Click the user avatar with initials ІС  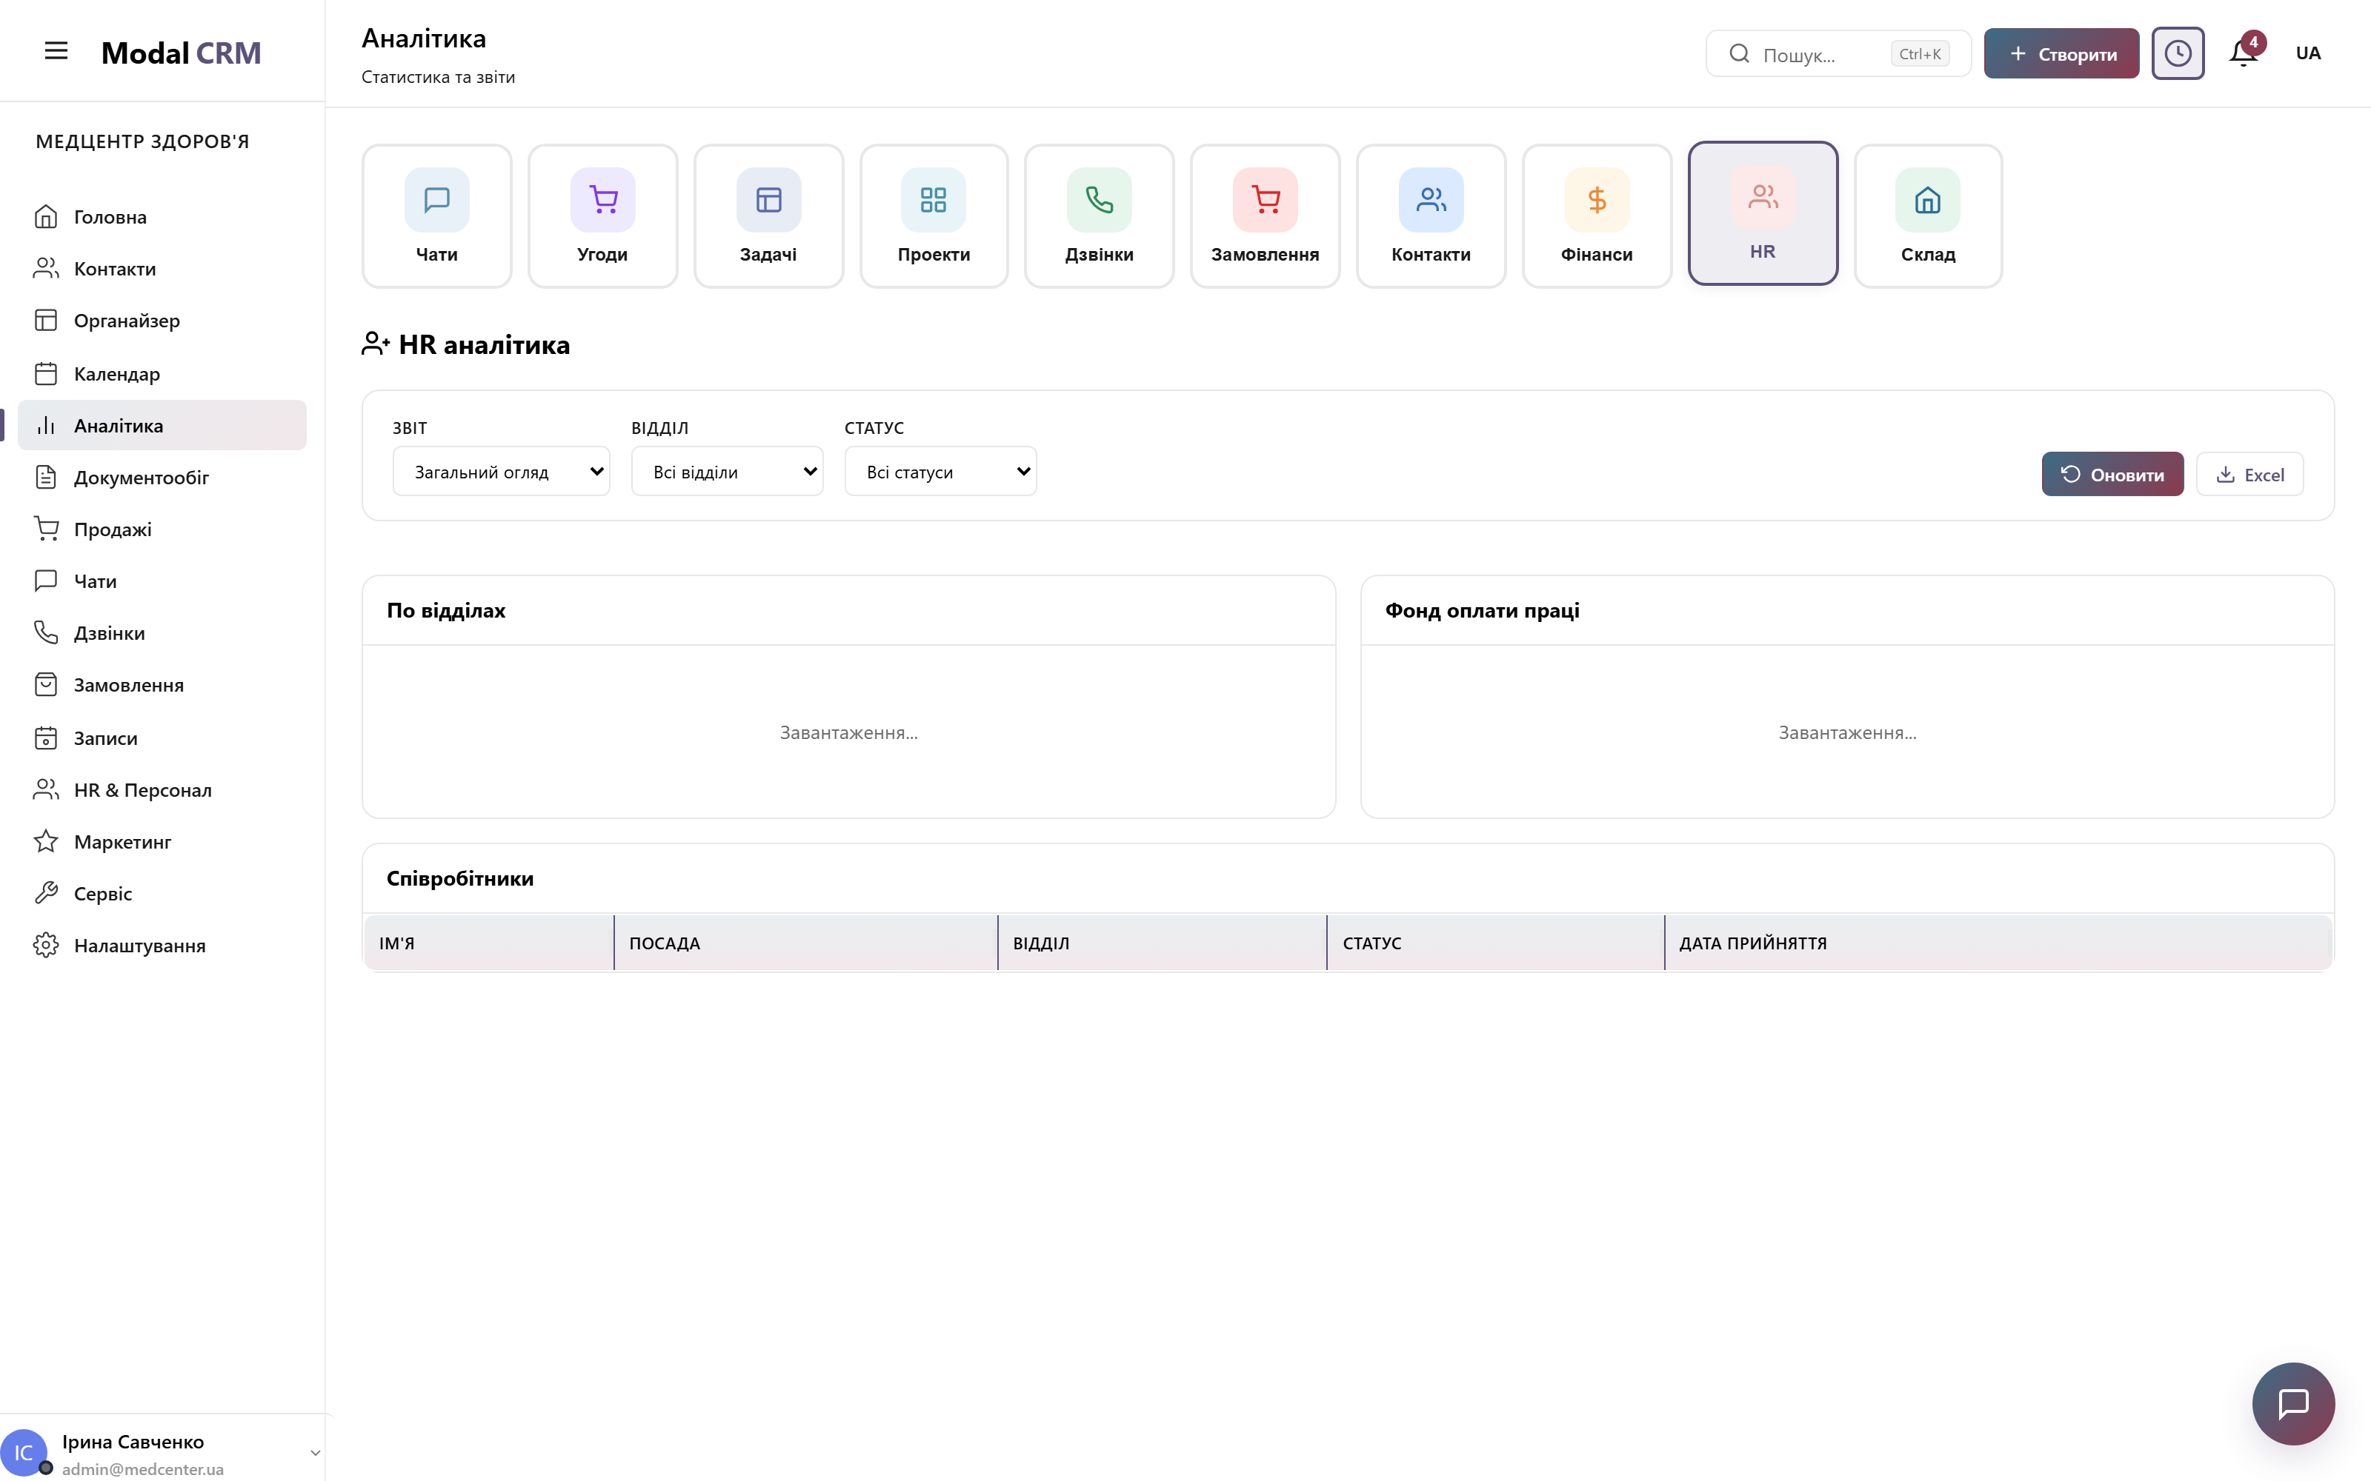24,1454
